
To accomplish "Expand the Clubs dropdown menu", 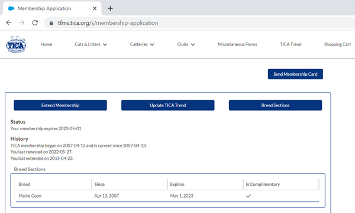I will 186,44.
